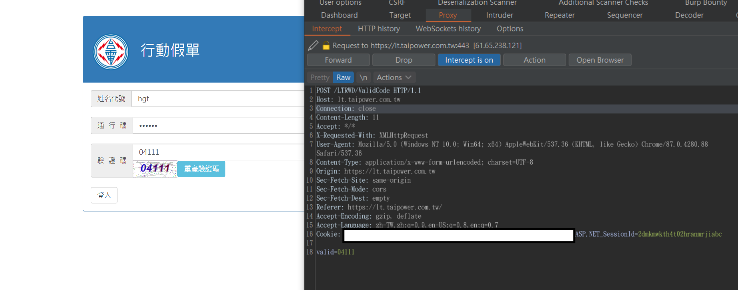Toggle the Intercept is on button

pos(469,60)
